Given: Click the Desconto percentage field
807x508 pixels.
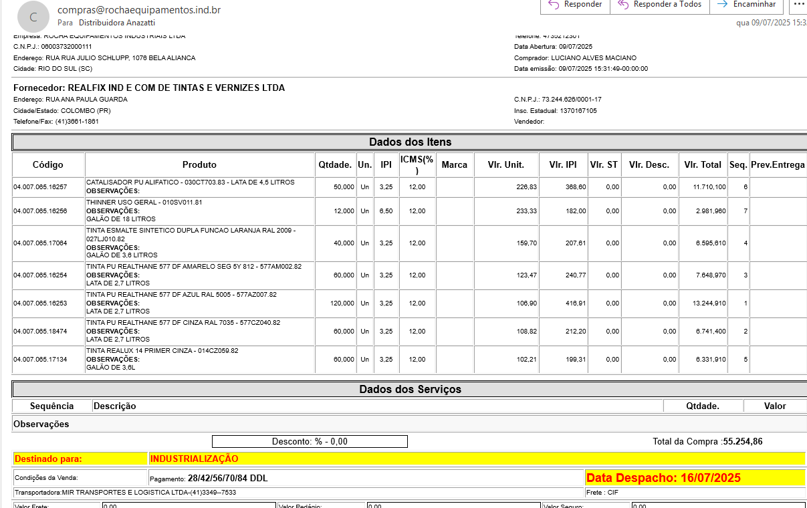Looking at the screenshot, I should click(x=310, y=442).
